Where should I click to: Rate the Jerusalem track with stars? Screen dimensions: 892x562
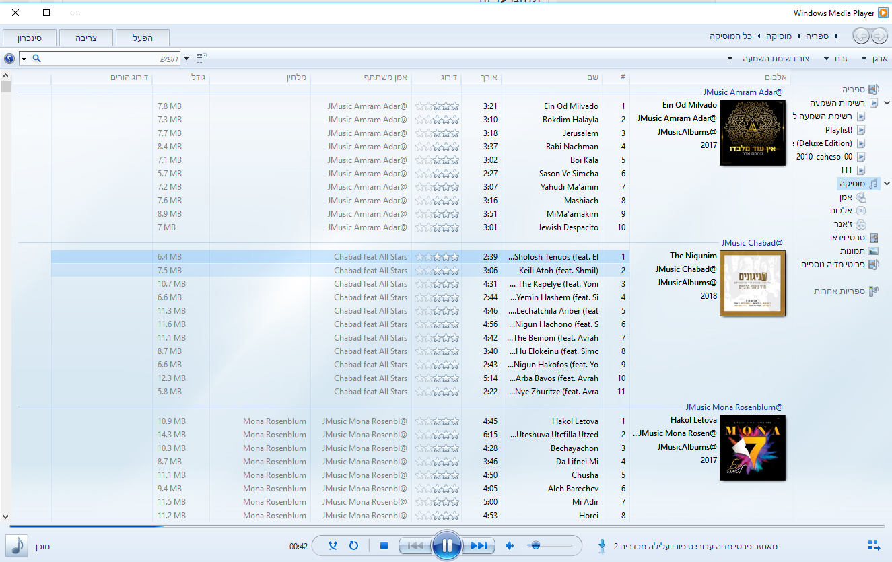438,133
